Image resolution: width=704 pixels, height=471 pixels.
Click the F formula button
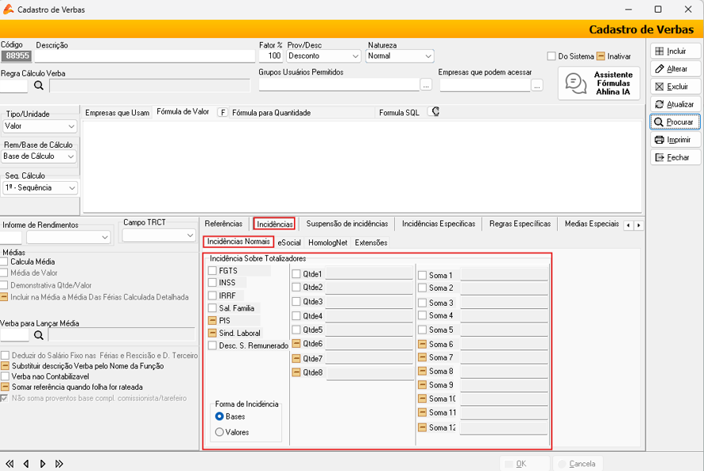[x=222, y=112]
